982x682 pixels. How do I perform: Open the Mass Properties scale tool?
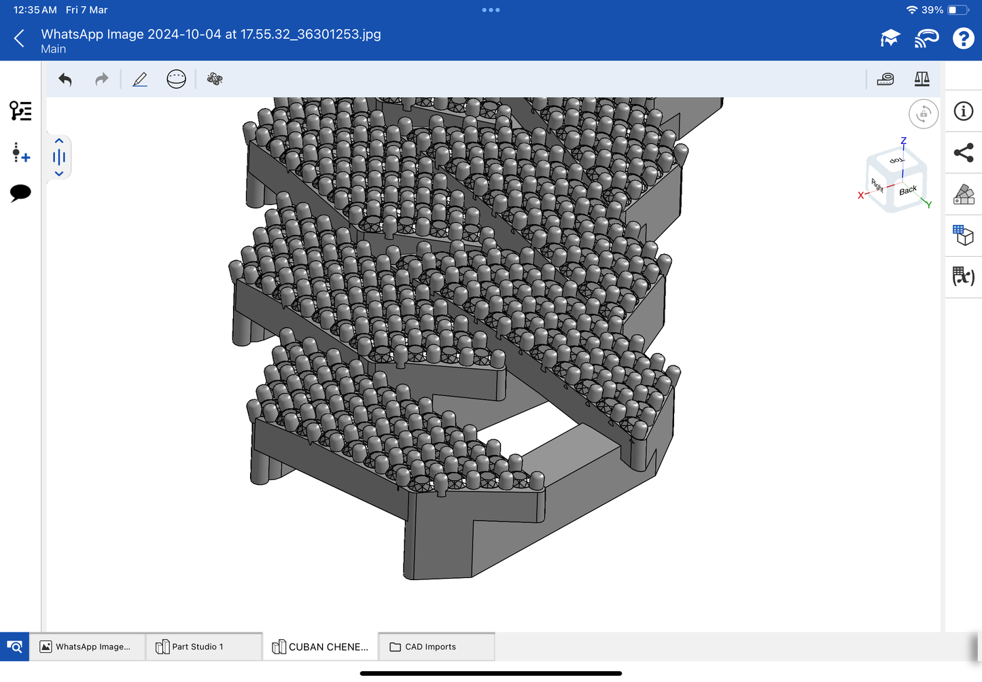click(922, 79)
